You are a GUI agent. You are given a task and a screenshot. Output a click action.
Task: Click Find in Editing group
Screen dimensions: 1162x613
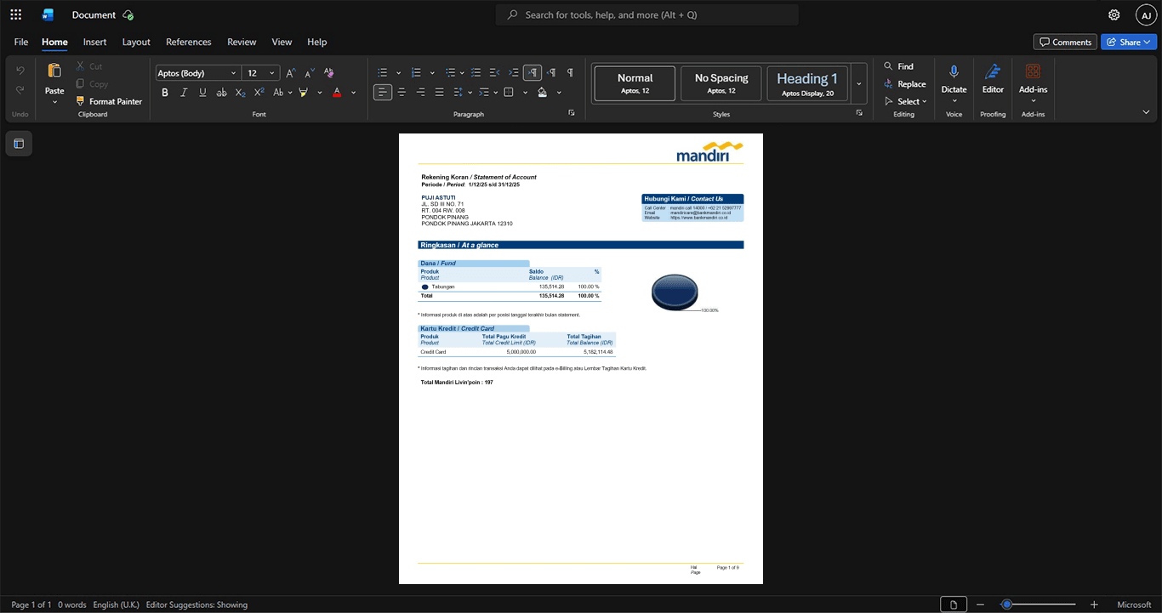click(898, 66)
